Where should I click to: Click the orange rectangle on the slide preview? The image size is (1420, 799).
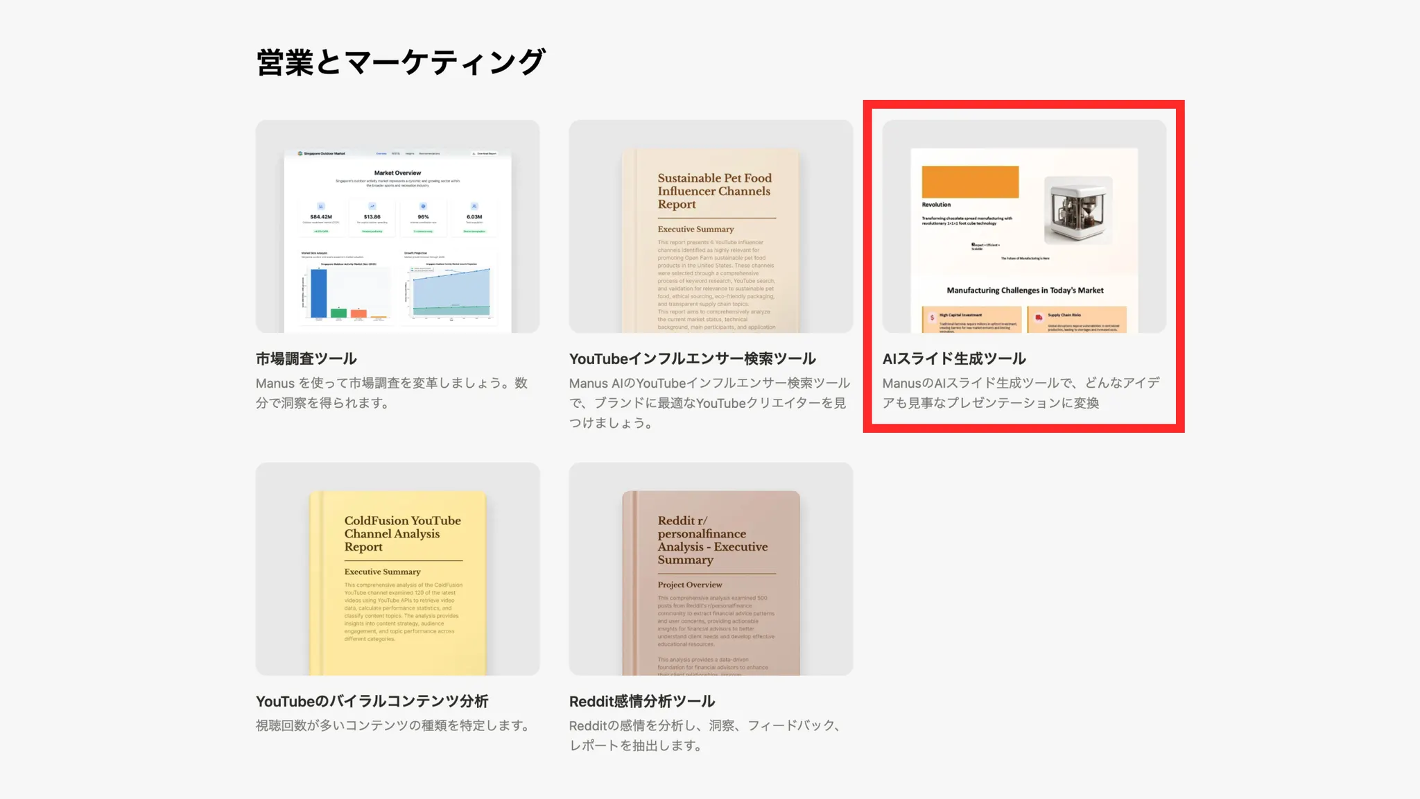[x=970, y=182]
